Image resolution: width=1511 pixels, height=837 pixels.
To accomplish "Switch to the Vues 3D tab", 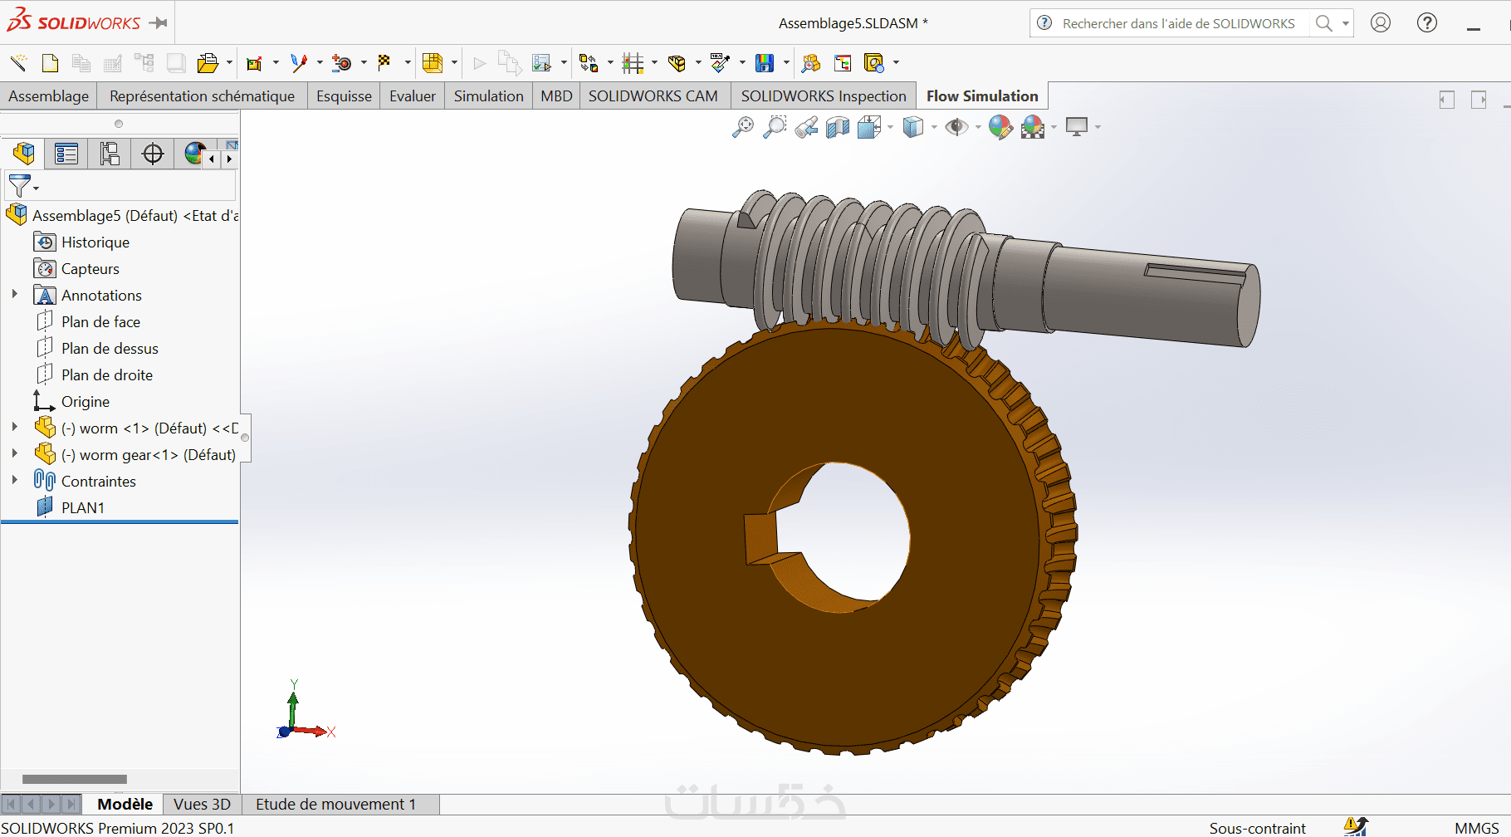I will coord(202,804).
